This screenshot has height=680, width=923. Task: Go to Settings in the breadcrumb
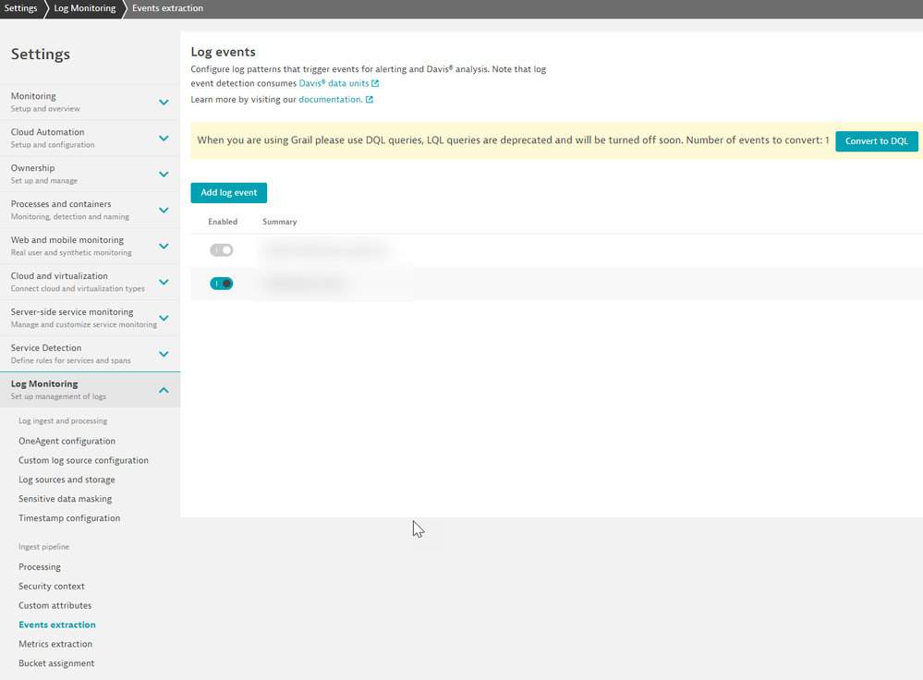(20, 8)
